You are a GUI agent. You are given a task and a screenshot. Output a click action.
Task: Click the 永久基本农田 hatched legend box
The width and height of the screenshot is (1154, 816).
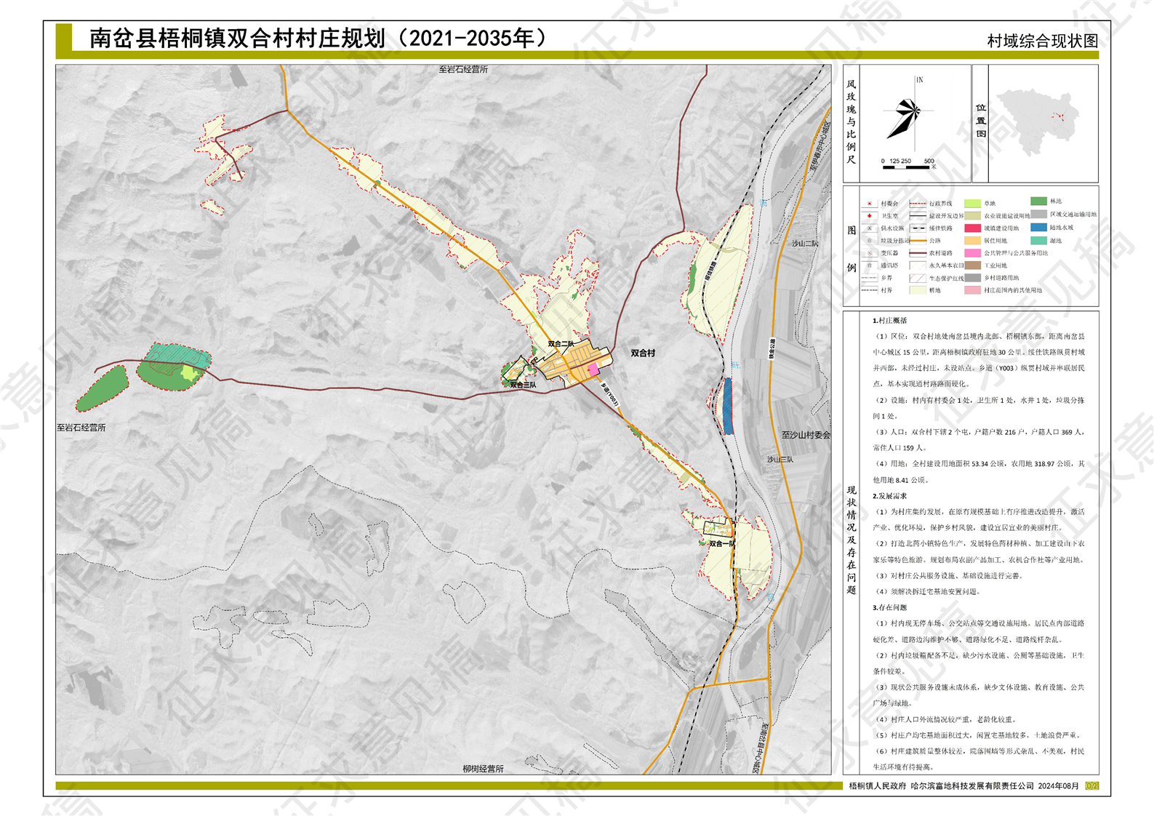coord(918,265)
